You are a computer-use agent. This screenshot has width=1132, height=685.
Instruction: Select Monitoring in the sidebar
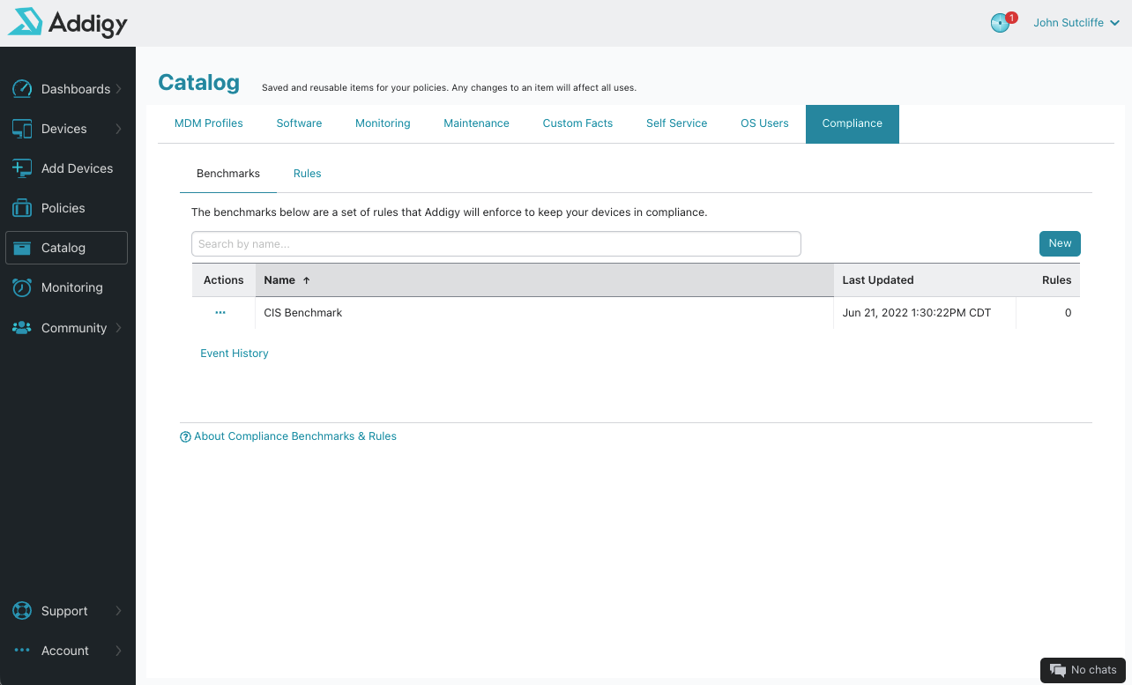67,287
